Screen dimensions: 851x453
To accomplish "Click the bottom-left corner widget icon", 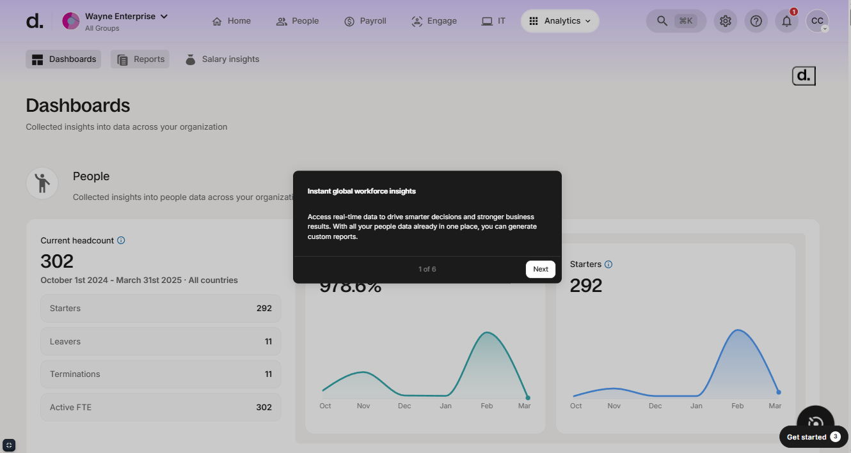I will [x=9, y=445].
